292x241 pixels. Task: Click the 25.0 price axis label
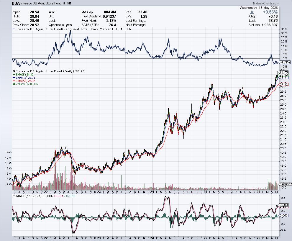pos(283,104)
